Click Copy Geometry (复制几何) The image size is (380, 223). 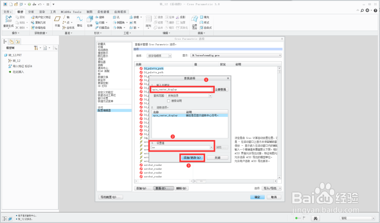[38, 22]
